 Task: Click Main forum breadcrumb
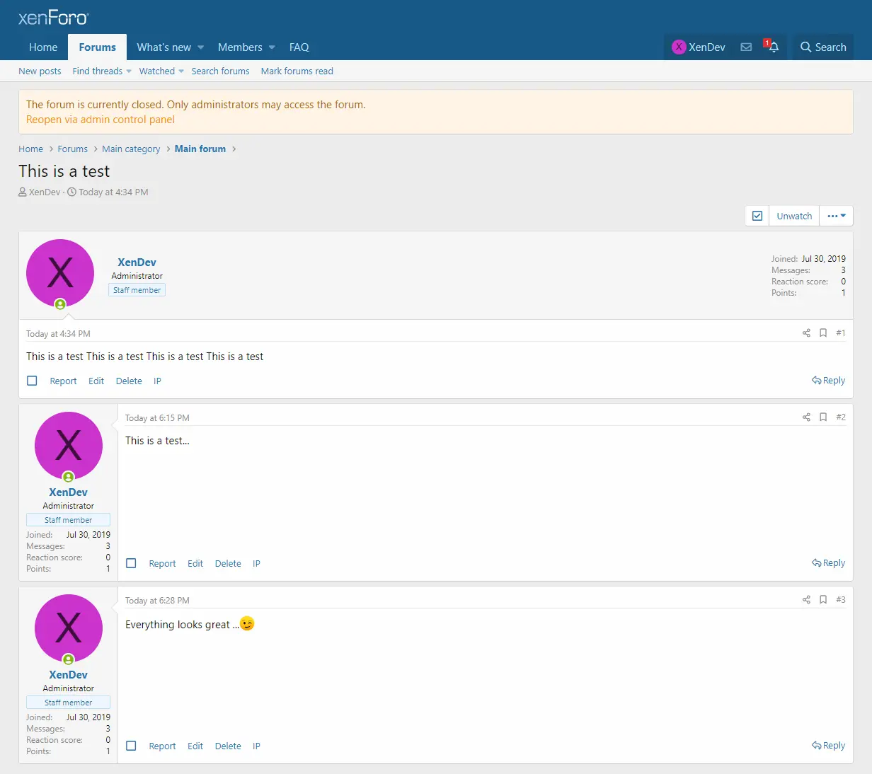point(200,149)
